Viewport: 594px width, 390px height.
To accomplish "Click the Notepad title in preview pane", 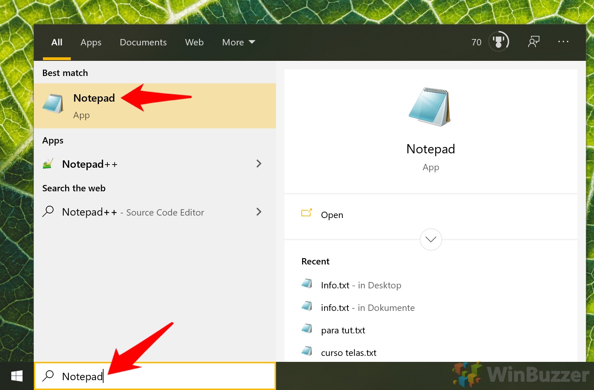I will pos(431,149).
